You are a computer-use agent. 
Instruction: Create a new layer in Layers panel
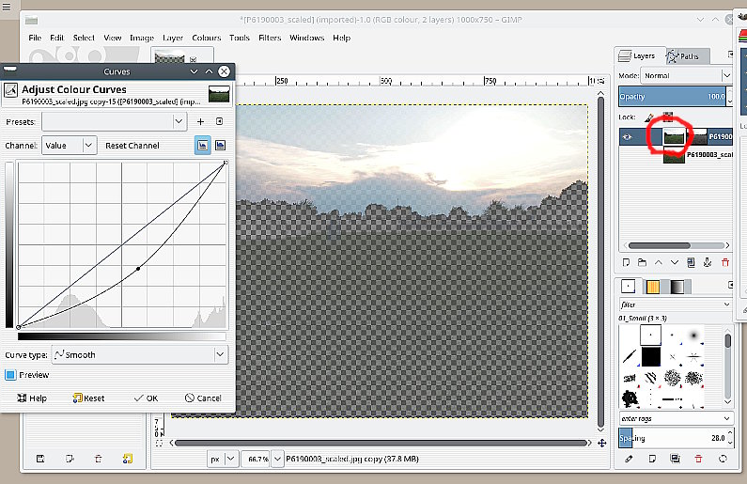tap(627, 261)
